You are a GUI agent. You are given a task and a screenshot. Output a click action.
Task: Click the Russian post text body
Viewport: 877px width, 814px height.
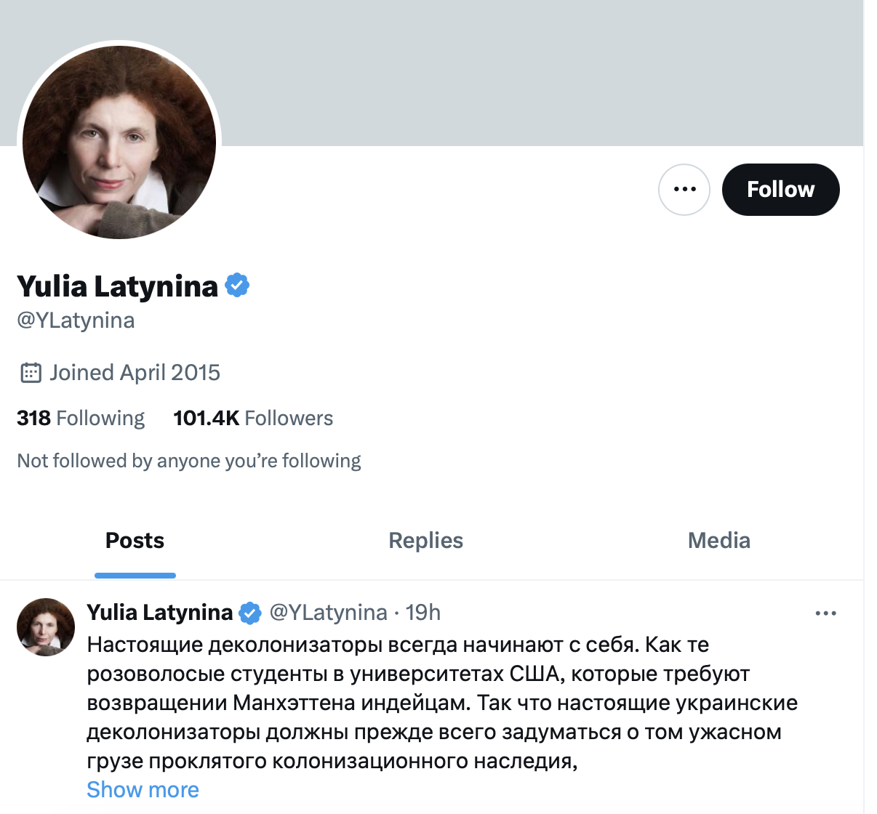436,703
